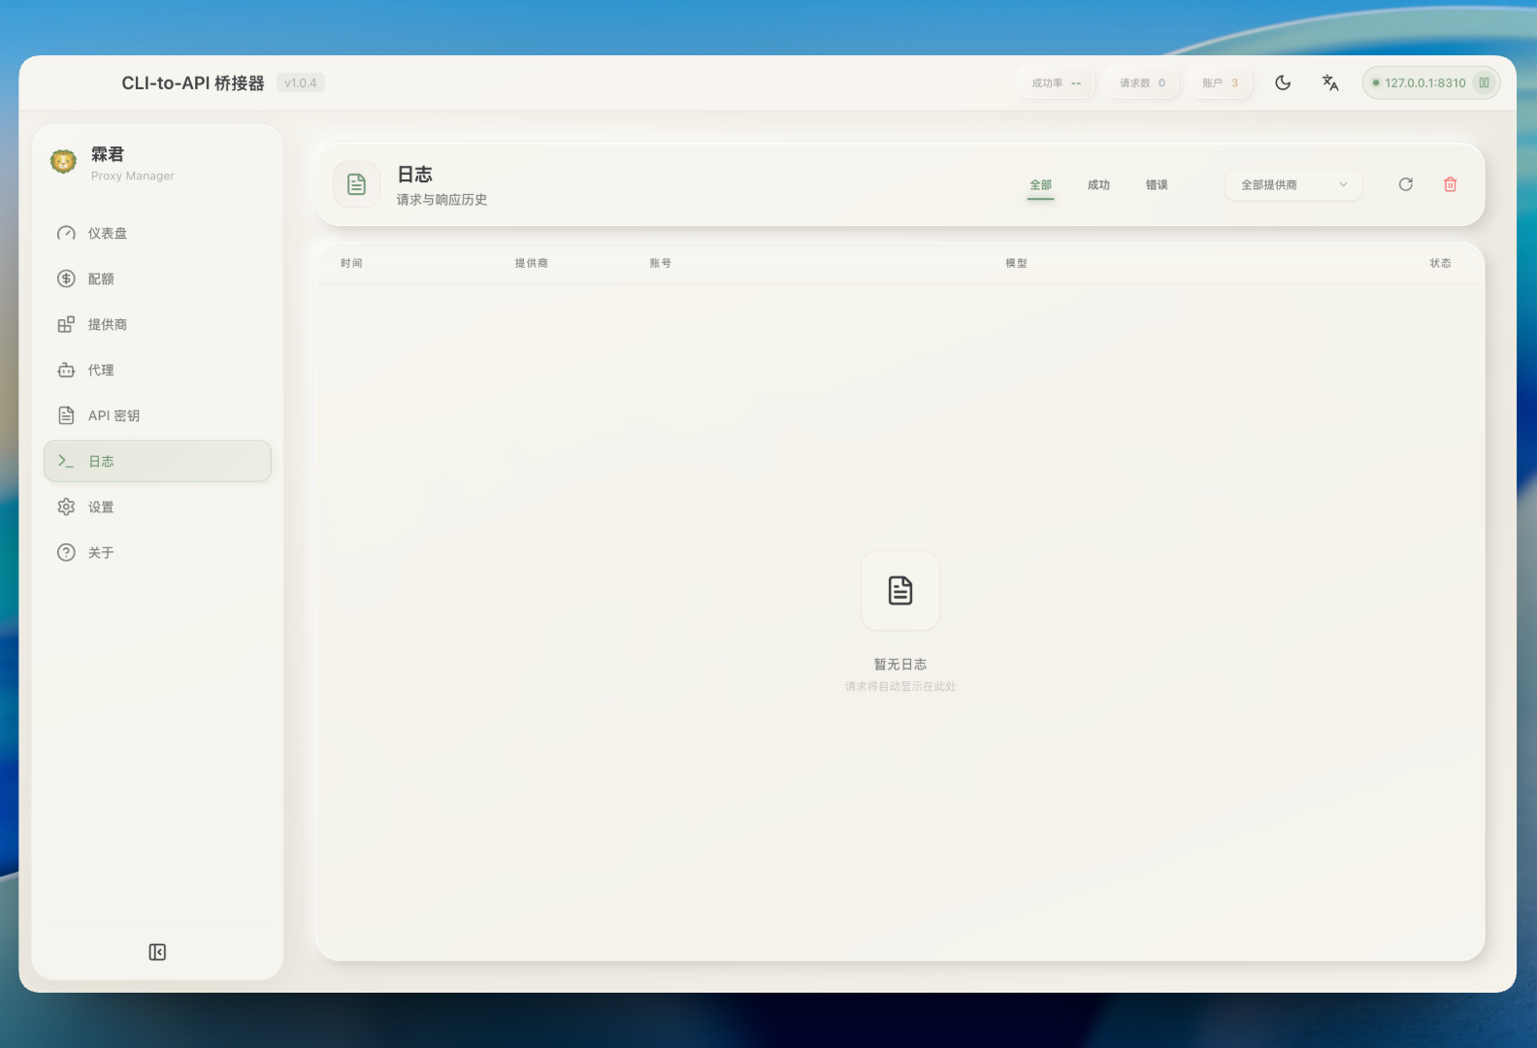The width and height of the screenshot is (1537, 1048).
Task: Open the 设置 settings page
Action: pyautogui.click(x=157, y=507)
